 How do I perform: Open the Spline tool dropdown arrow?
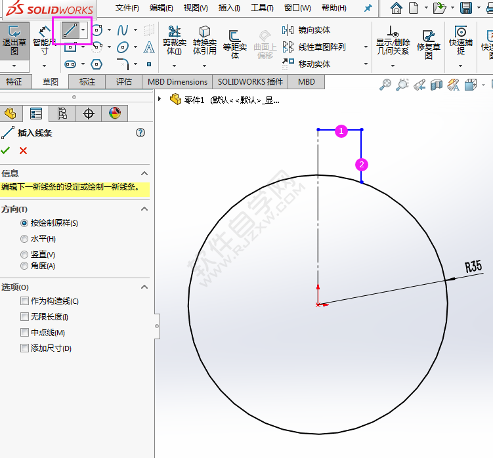click(135, 30)
